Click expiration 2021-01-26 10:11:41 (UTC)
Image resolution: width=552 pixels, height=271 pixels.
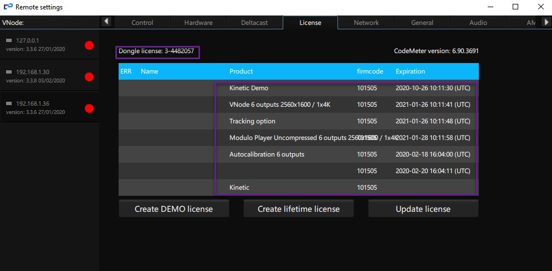[x=433, y=105]
